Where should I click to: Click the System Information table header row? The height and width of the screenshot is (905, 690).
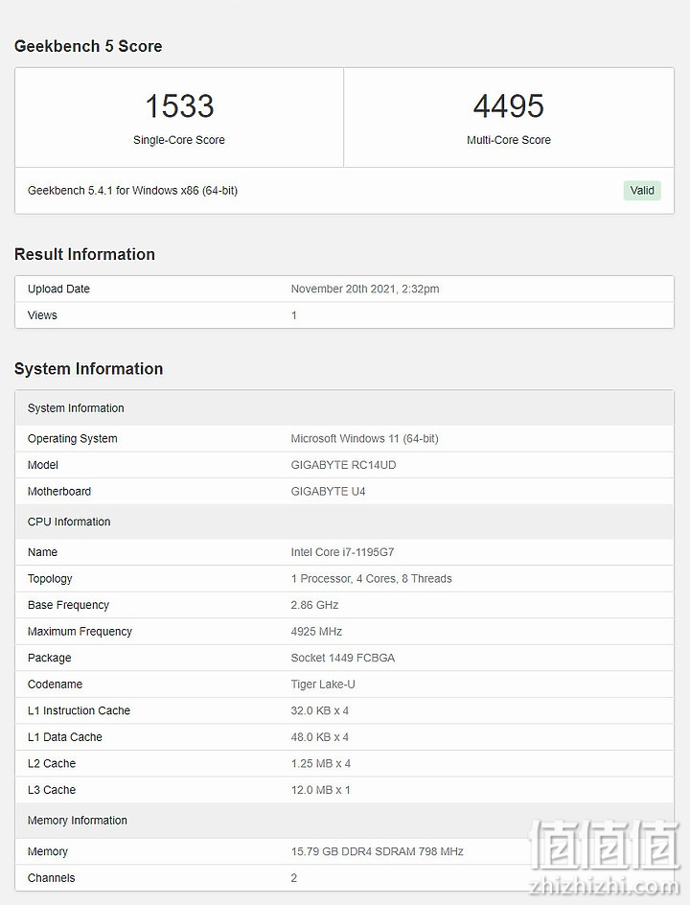(344, 408)
